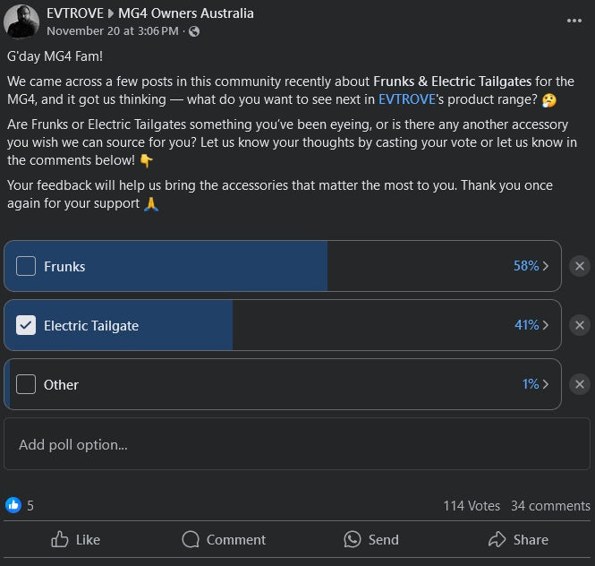Viewport: 595px width, 566px height.
Task: Like the post with thumbs up
Action: click(75, 539)
